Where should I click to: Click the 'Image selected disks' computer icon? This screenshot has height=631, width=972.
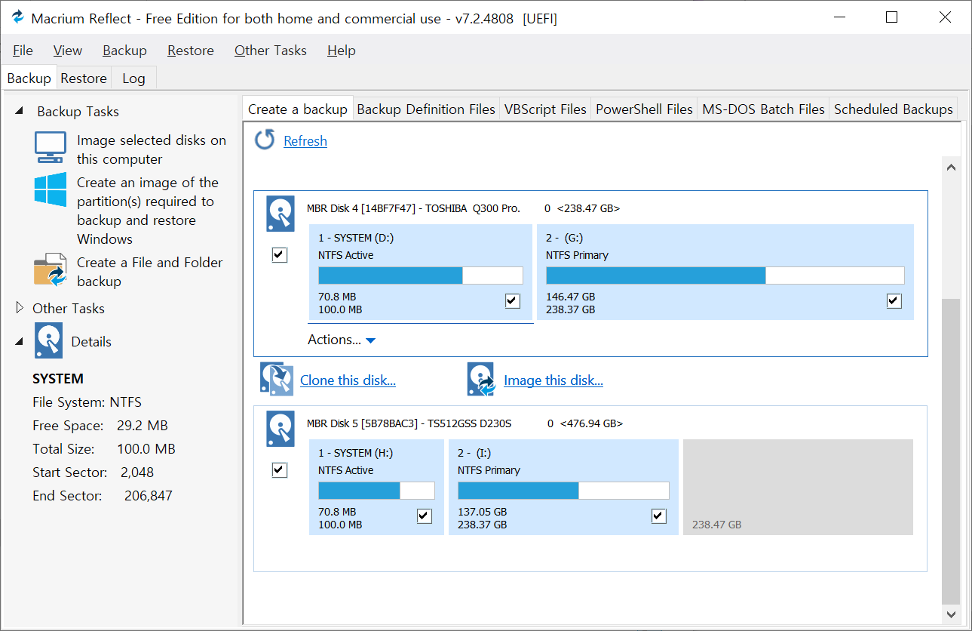tap(50, 148)
